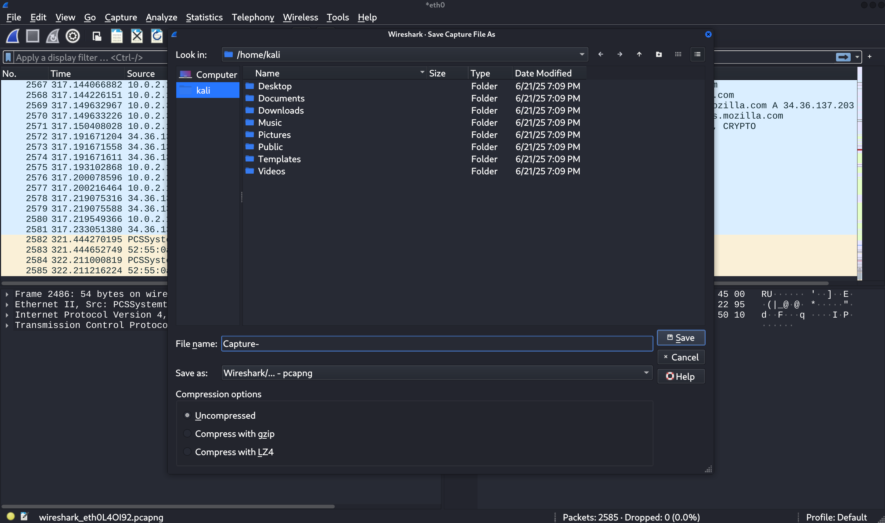This screenshot has width=885, height=523.
Task: Select the Templates folder row
Action: point(415,159)
